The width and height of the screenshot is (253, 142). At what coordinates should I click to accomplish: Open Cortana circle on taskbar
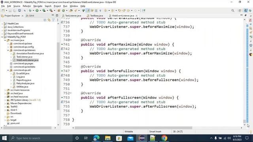click(77, 138)
